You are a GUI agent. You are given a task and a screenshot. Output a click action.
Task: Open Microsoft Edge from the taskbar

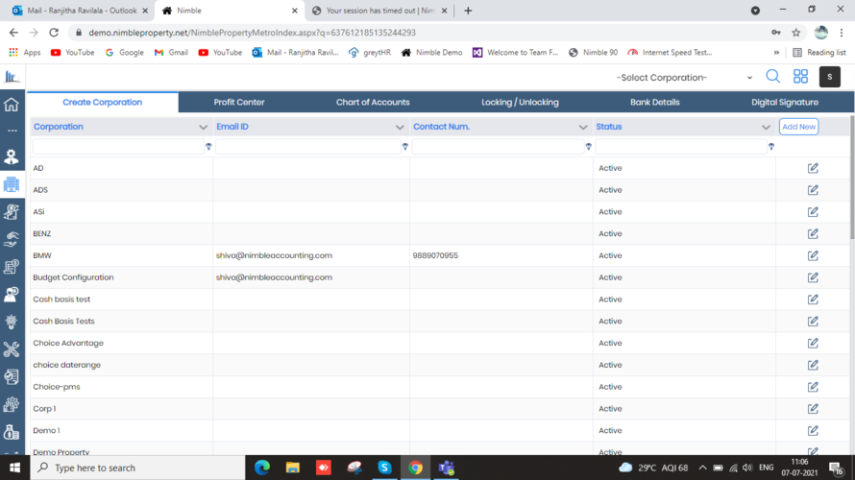[262, 468]
